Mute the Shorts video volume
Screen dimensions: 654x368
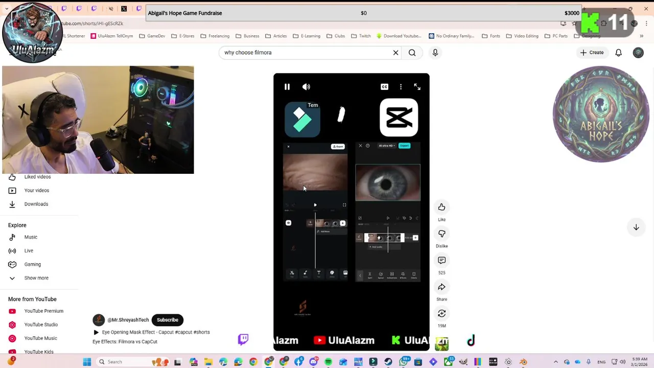click(x=306, y=87)
